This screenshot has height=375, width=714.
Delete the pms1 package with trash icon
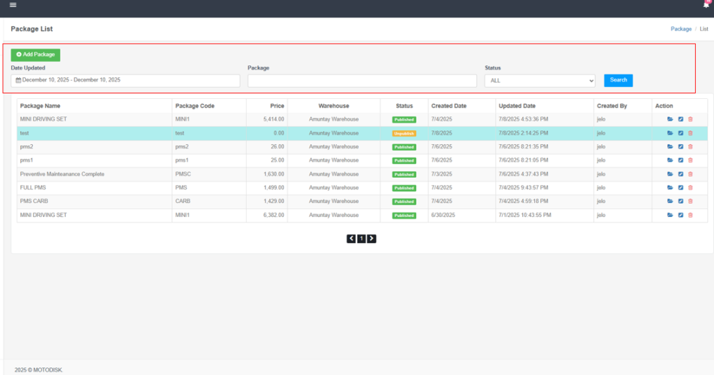[x=690, y=160]
